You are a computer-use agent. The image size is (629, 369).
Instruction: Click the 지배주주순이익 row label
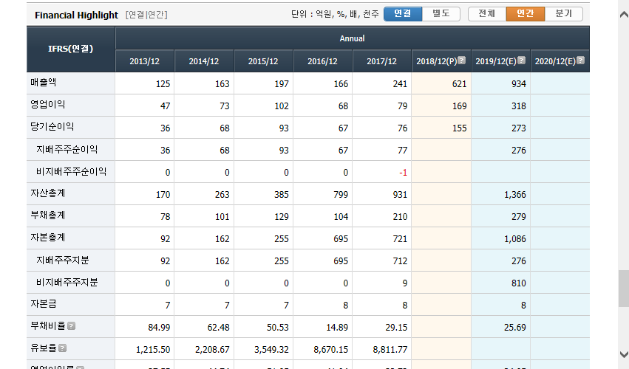click(67, 149)
